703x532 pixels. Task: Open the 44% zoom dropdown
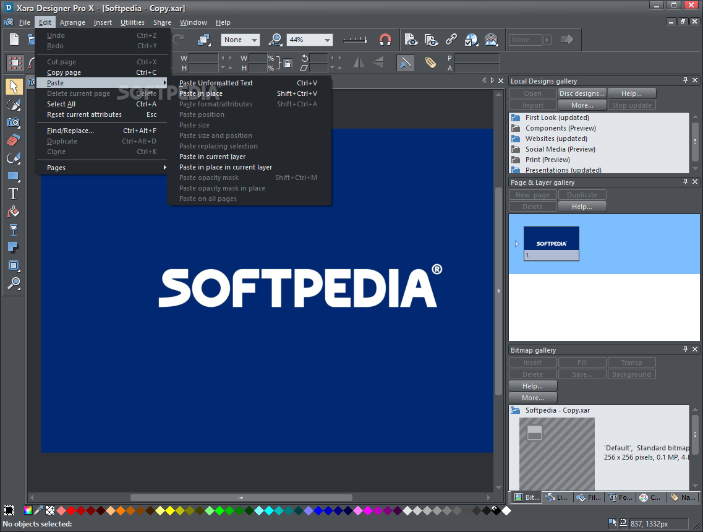pyautogui.click(x=309, y=40)
